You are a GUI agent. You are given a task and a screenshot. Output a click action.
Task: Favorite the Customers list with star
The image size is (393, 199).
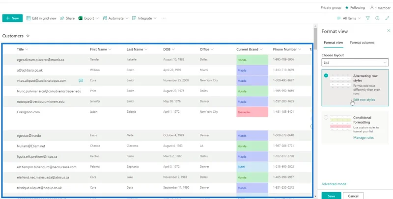(x=28, y=36)
